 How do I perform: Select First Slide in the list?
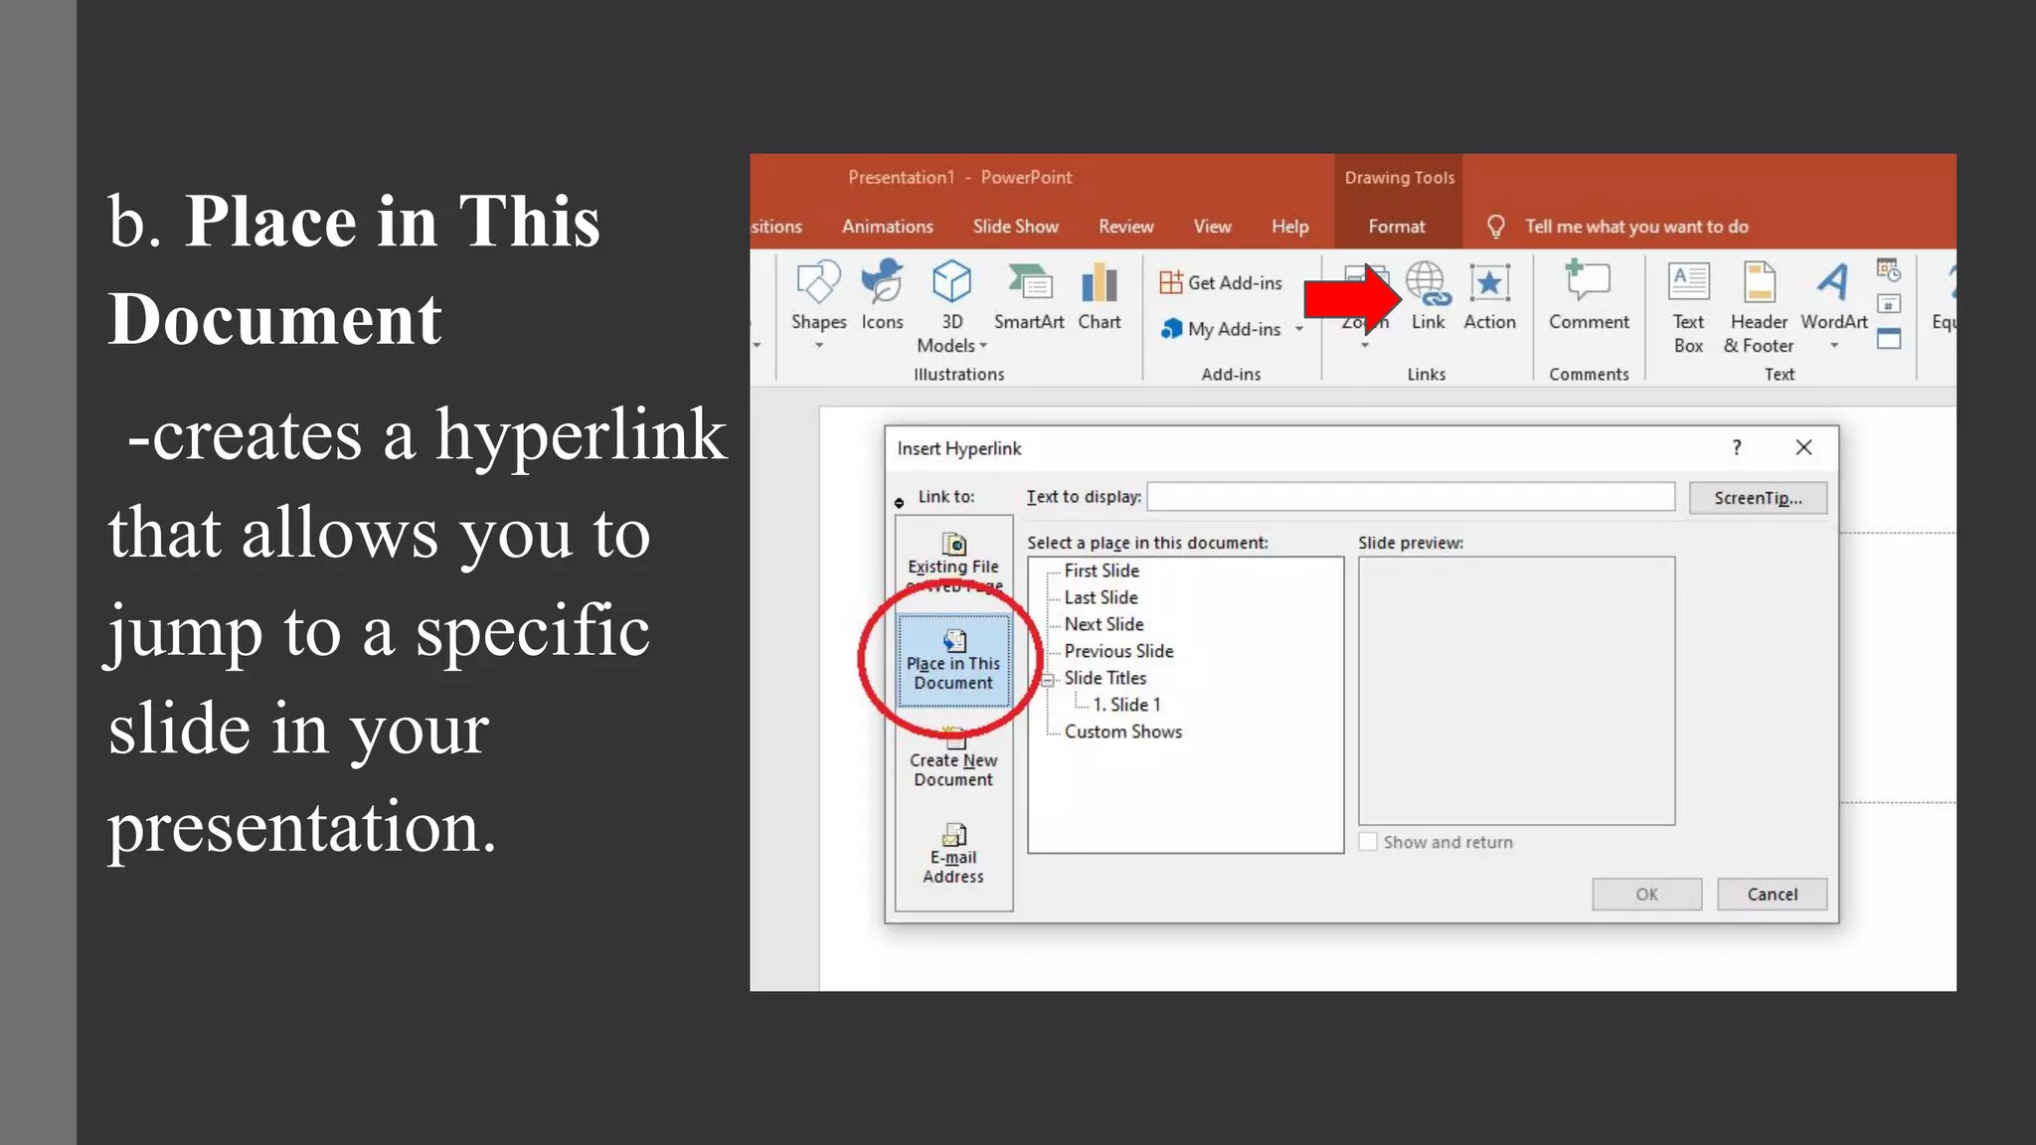click(x=1102, y=571)
